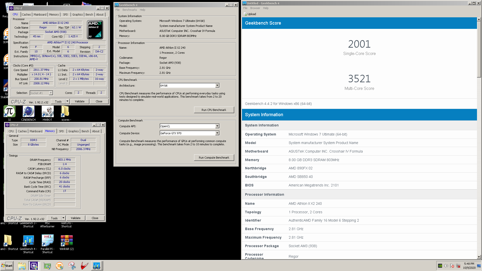The image size is (482, 271).
Task: Open the File menu in Geekbench 4 window
Action: [x=117, y=10]
